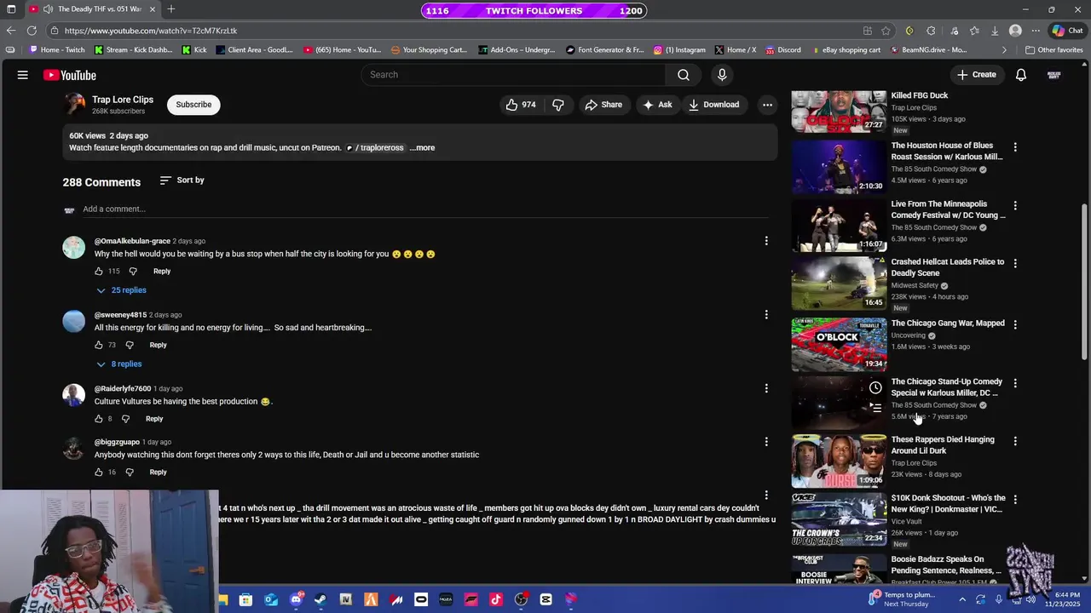This screenshot has height=613, width=1091.
Task: Open YouTube notifications bell
Action: [x=1020, y=75]
